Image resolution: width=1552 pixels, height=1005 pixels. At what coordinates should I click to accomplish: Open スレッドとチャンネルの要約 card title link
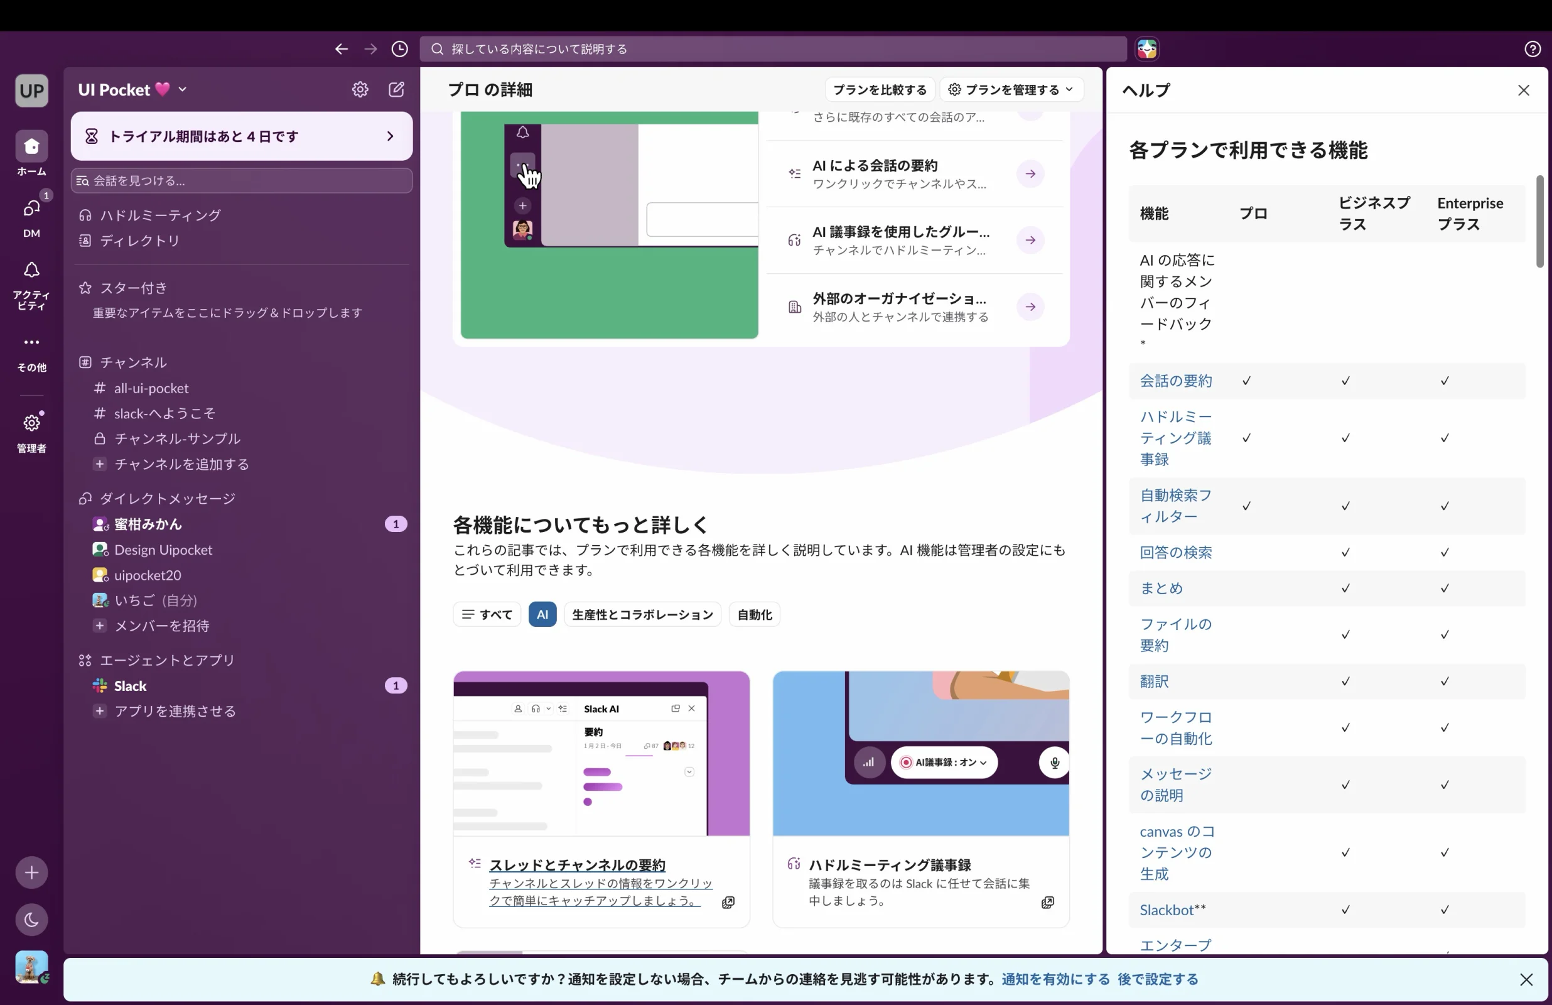pos(577,866)
